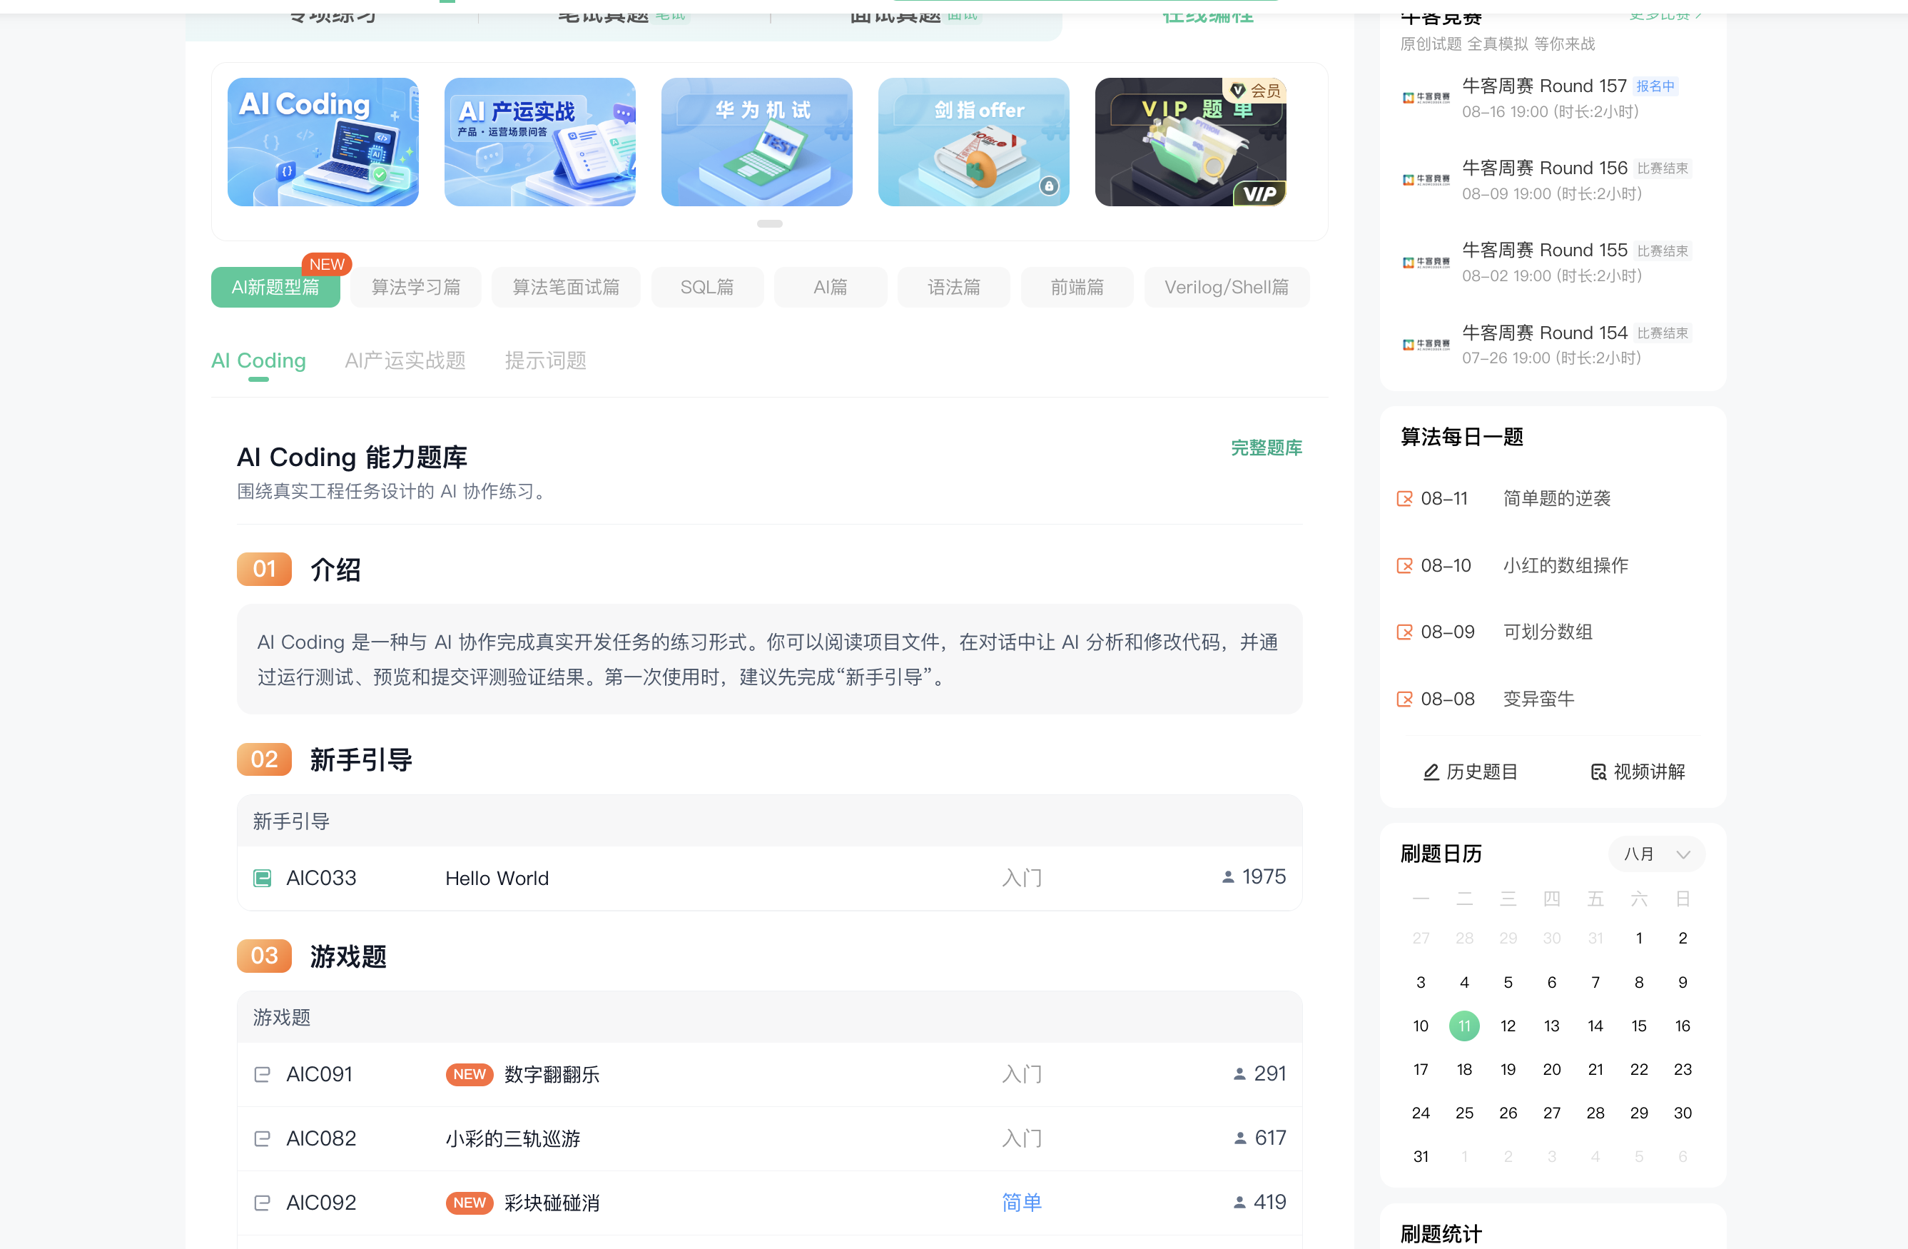Open the 八月 month dropdown

click(1656, 854)
